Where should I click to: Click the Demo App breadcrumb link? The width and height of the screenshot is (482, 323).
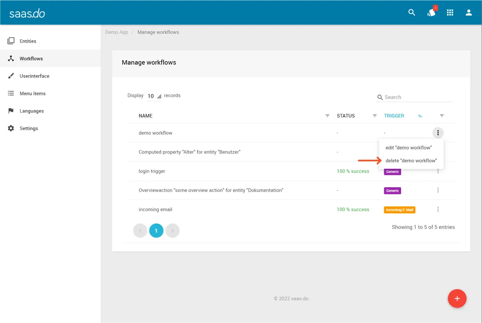pos(117,32)
